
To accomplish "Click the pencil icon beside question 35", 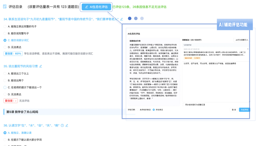I will click(41, 66).
